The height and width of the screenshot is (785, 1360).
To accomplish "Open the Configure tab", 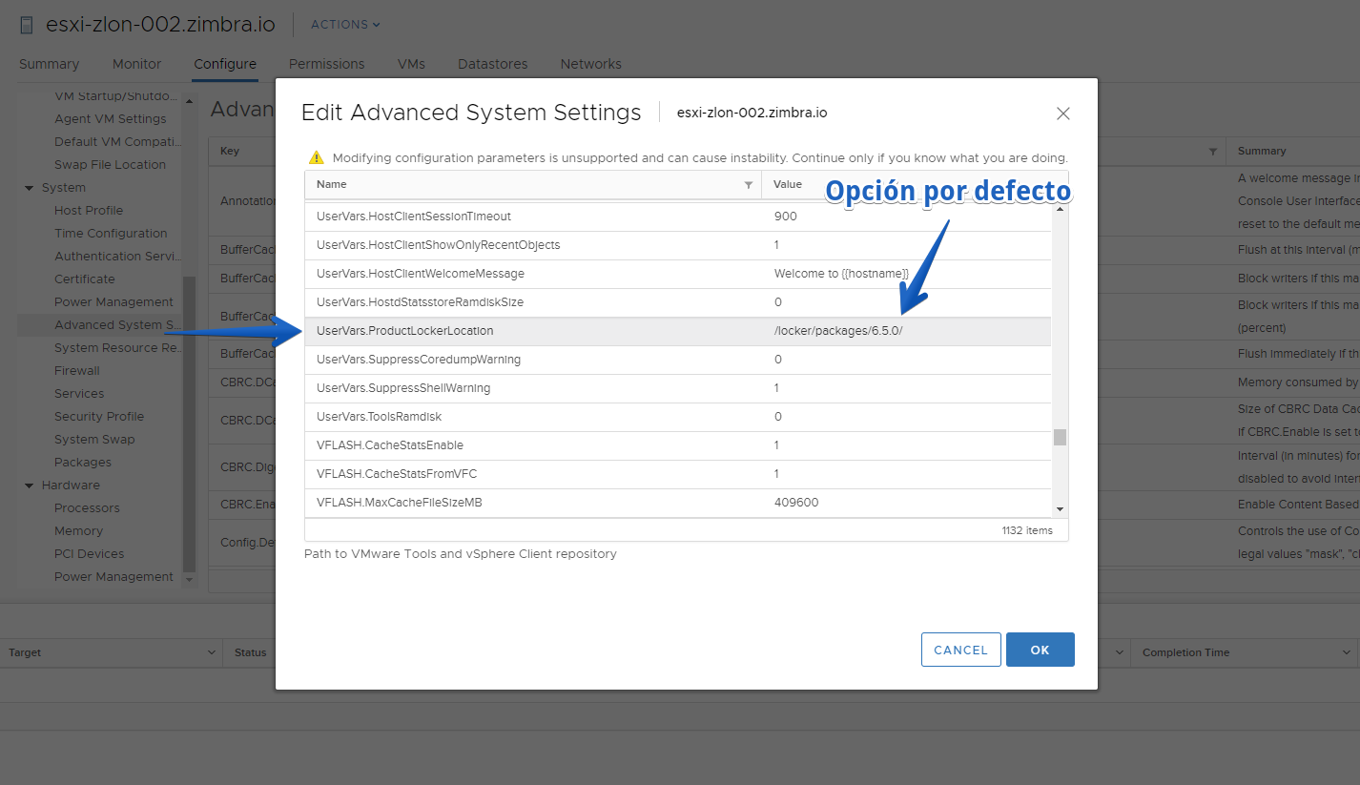I will (225, 64).
